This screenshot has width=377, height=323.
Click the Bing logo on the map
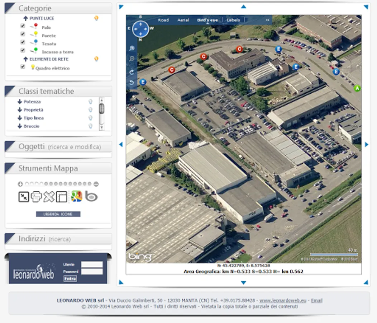point(140,257)
